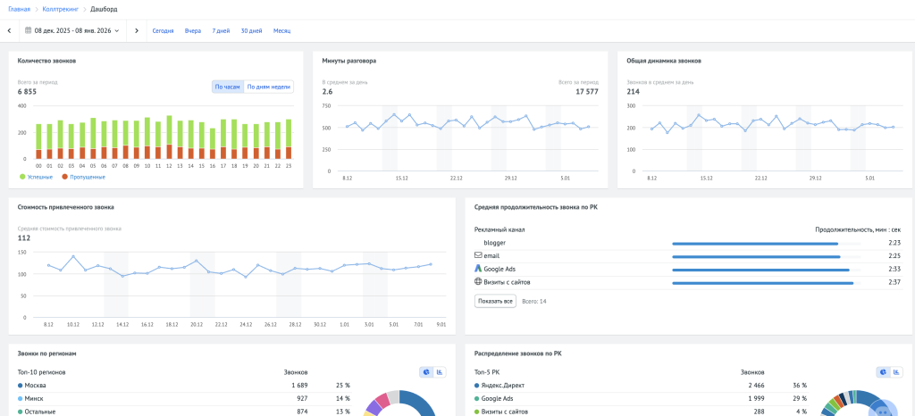Toggle the Успешные legend series
Screen dimensions: 915x416
[x=36, y=177]
